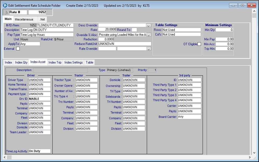
Task: Edit the Rate value 20.0000
Action: [107, 30]
